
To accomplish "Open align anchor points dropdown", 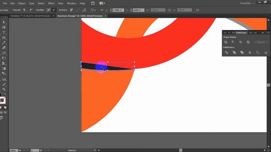I will coord(93,10).
